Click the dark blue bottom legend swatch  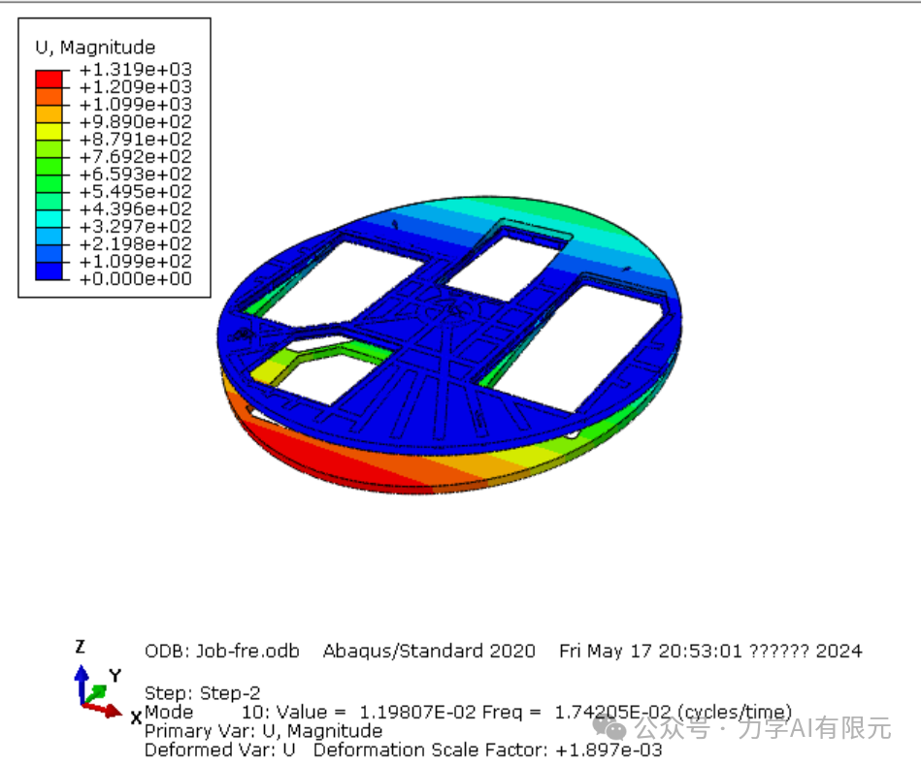click(49, 271)
